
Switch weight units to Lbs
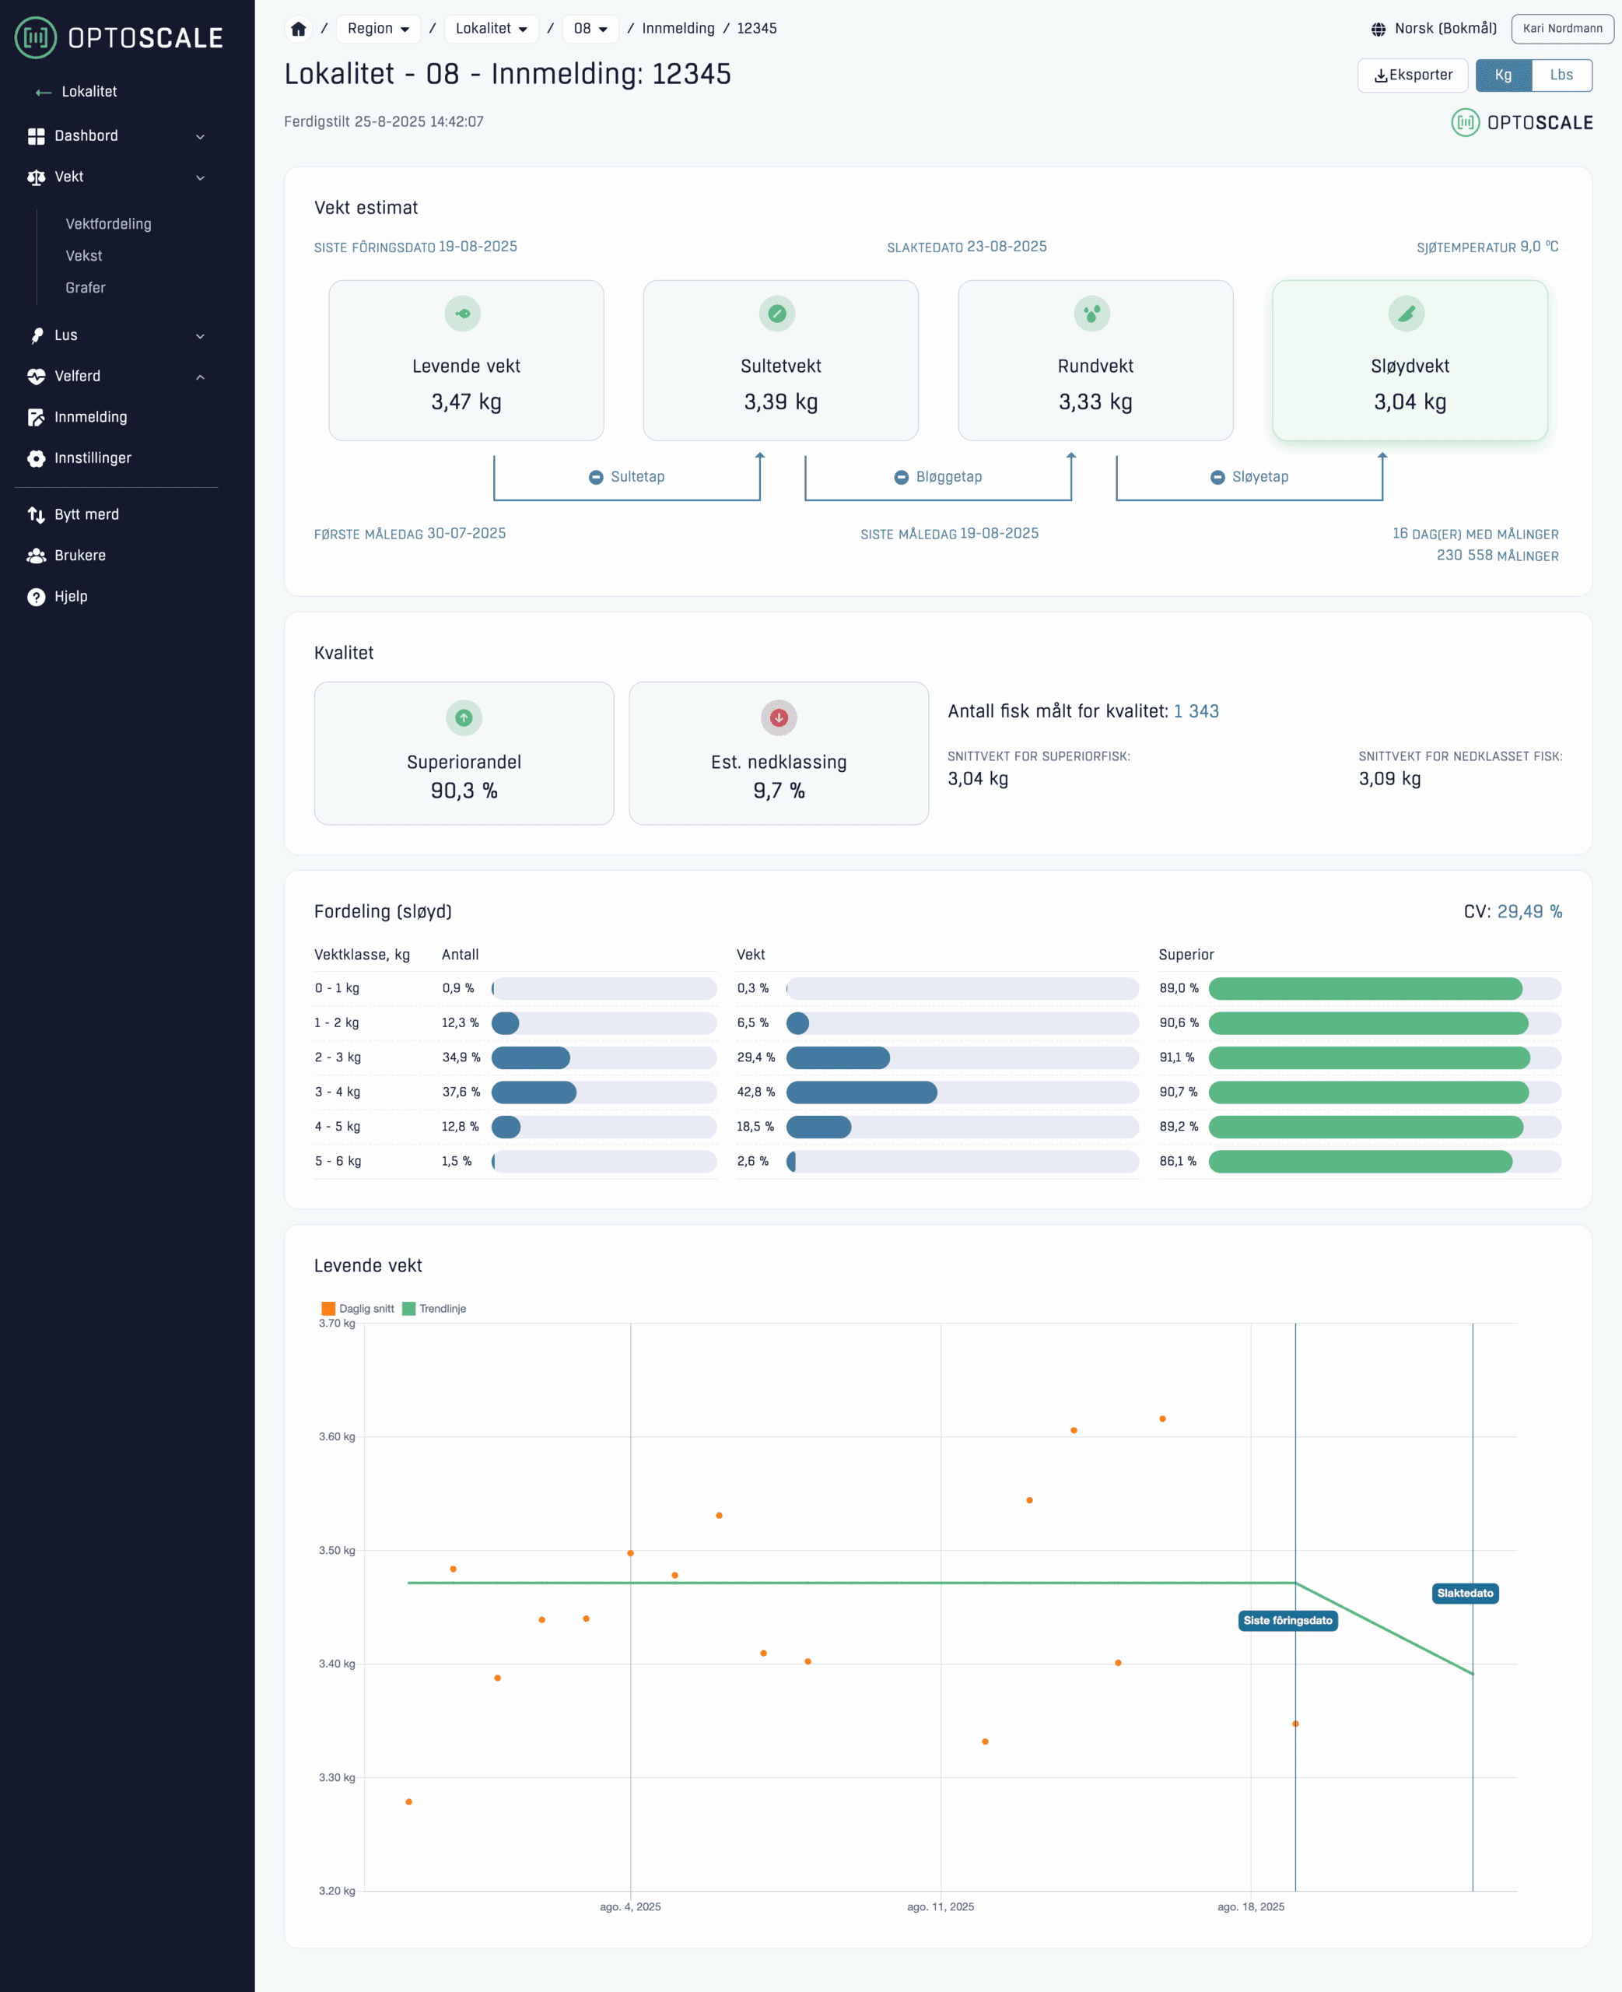[x=1561, y=75]
